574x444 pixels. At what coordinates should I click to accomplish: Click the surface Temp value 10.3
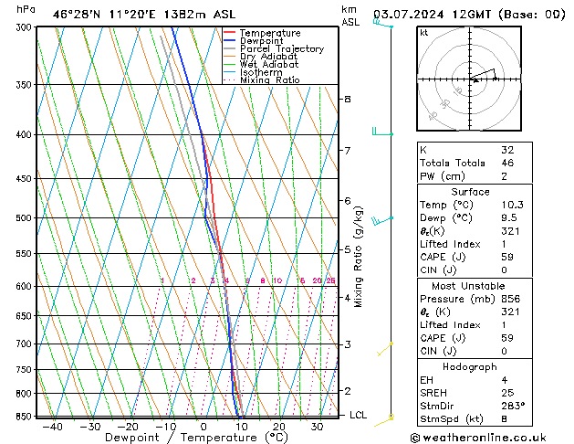(x=512, y=205)
